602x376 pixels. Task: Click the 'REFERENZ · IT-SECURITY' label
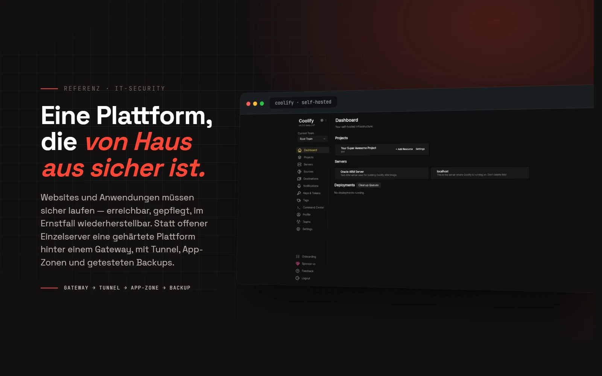(x=114, y=89)
